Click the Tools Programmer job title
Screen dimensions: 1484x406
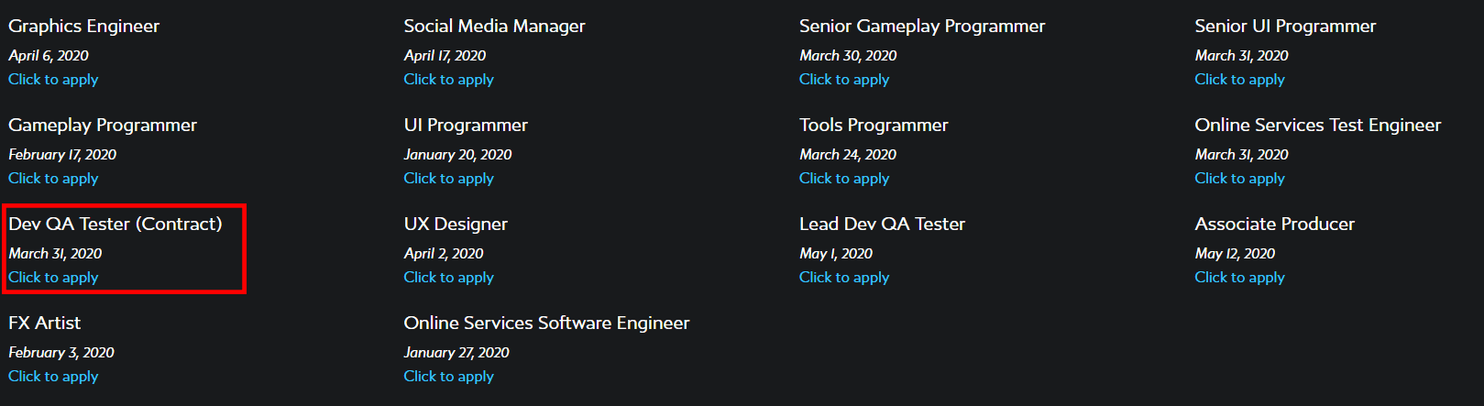[x=873, y=126]
